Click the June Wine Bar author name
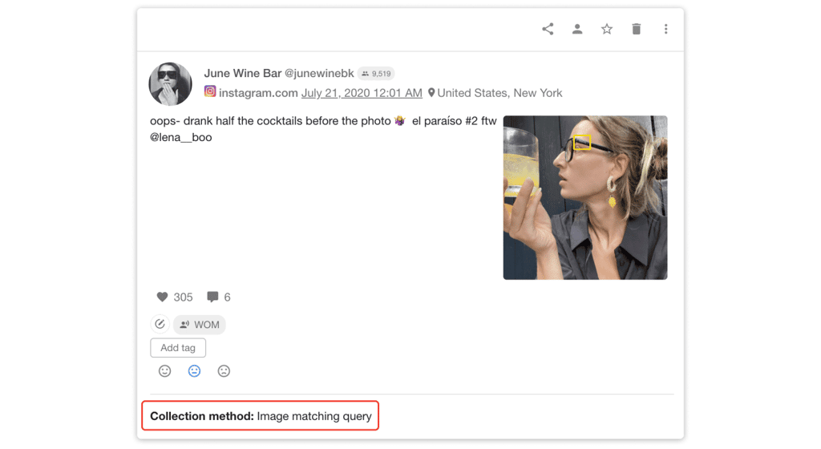The height and width of the screenshot is (449, 821). click(243, 73)
